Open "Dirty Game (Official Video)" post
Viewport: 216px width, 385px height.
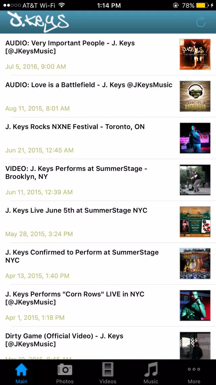(64, 340)
